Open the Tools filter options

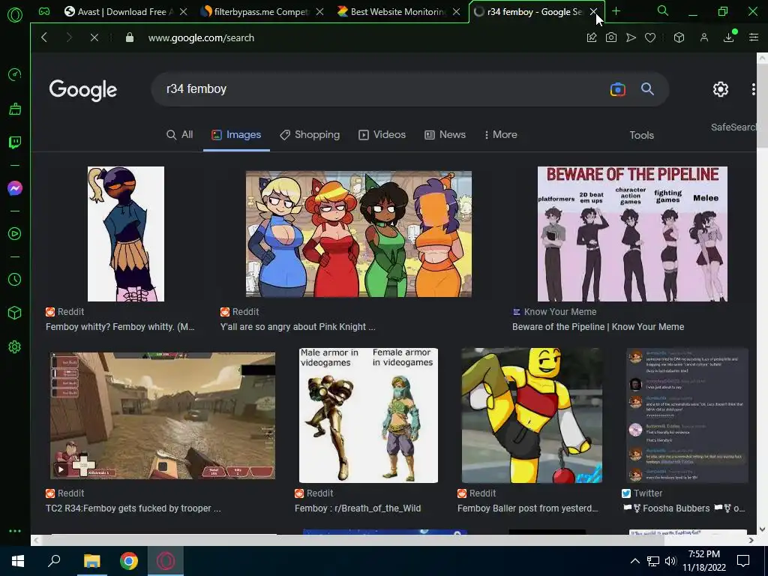click(x=641, y=135)
